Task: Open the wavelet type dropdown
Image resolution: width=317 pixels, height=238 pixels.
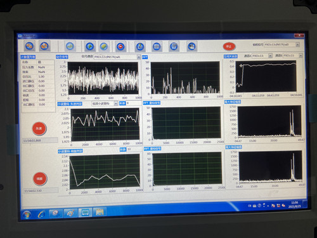Action: tap(105, 103)
